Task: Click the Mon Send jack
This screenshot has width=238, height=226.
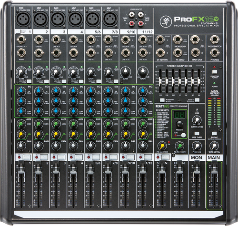Action: pos(178,39)
